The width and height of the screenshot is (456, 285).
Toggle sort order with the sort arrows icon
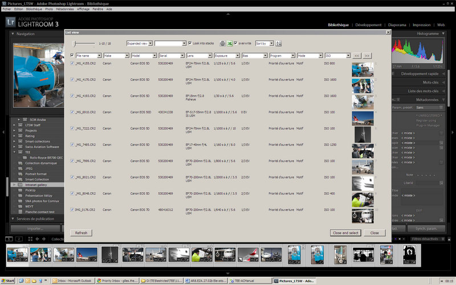[279, 43]
